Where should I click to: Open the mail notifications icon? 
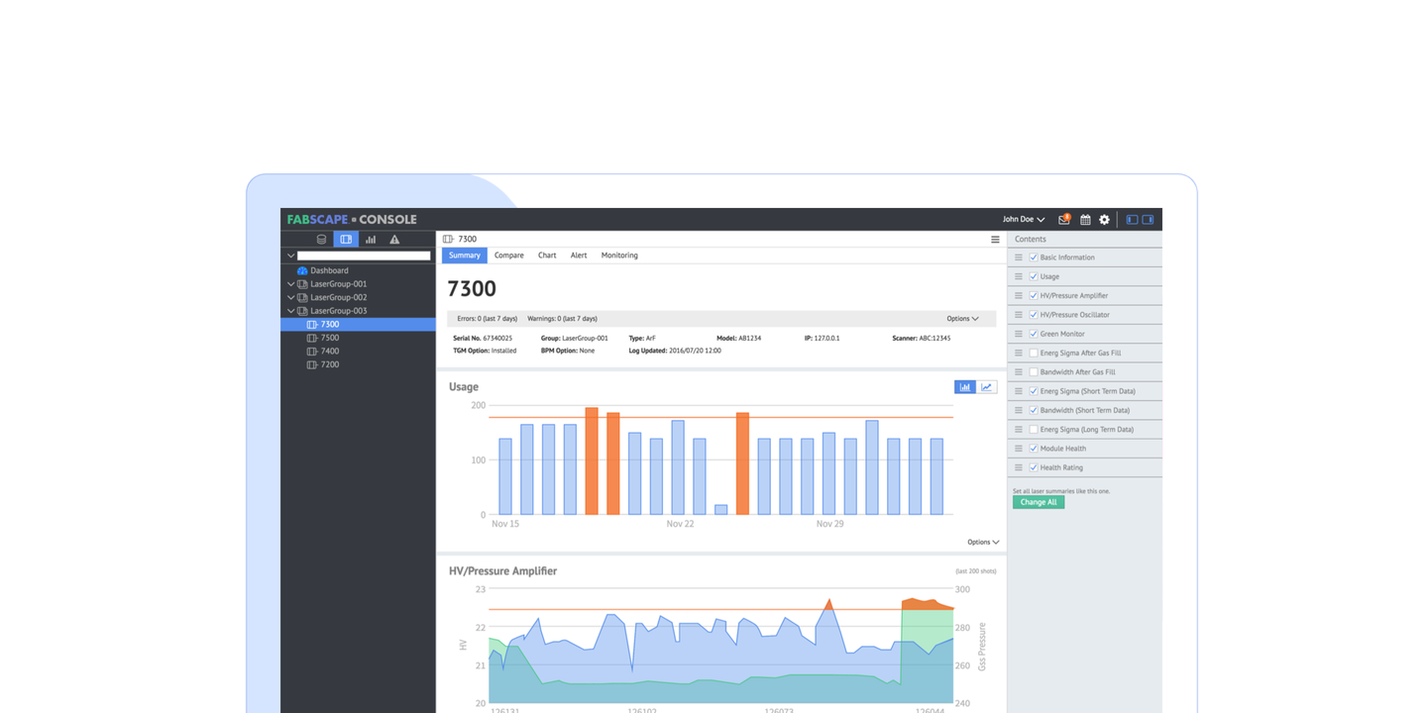coord(1064,220)
